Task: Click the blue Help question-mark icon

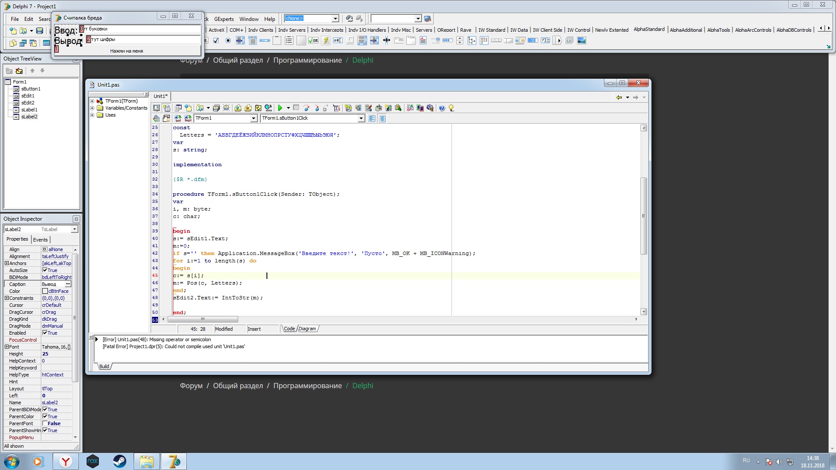Action: 442,108
